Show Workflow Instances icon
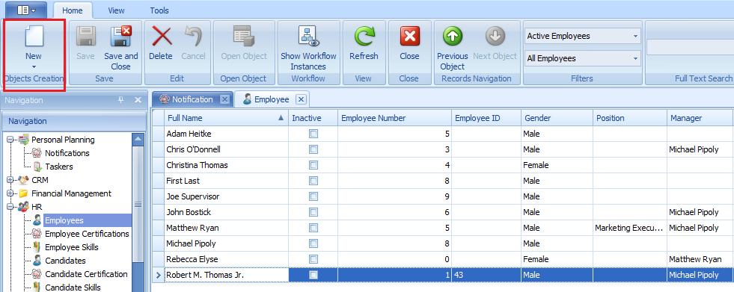The width and height of the screenshot is (734, 292). (x=308, y=37)
